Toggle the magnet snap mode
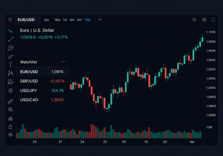This screenshot has height=156, width=223. 11,119
